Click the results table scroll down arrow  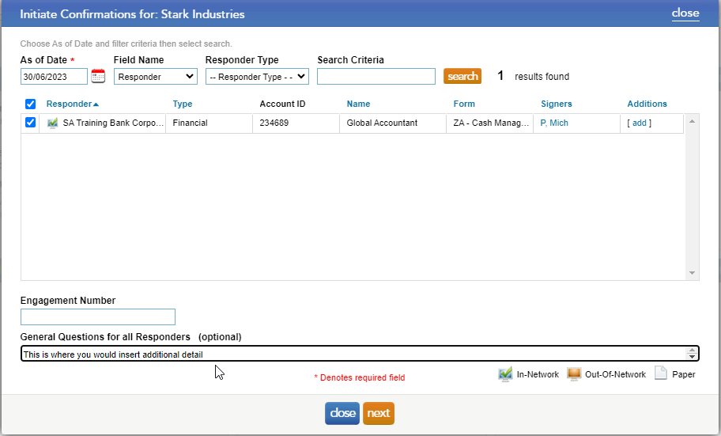point(692,273)
